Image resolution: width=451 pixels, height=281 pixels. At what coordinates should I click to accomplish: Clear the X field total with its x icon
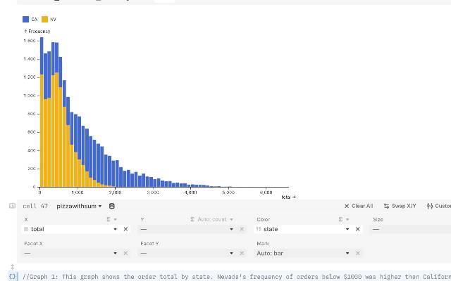(125, 229)
